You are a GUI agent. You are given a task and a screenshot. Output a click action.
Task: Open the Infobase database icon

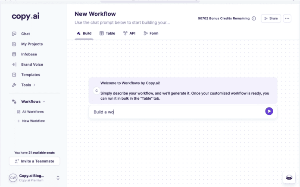pyautogui.click(x=14, y=54)
